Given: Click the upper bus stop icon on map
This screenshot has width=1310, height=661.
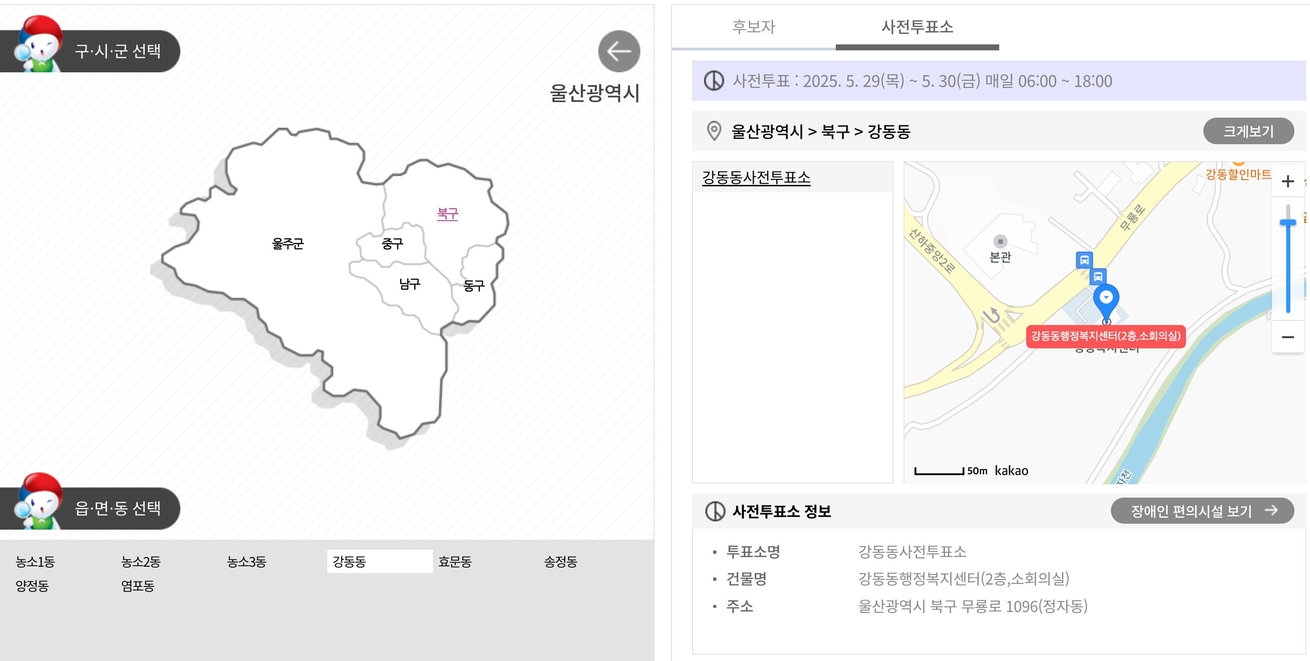Looking at the screenshot, I should click(x=1084, y=260).
